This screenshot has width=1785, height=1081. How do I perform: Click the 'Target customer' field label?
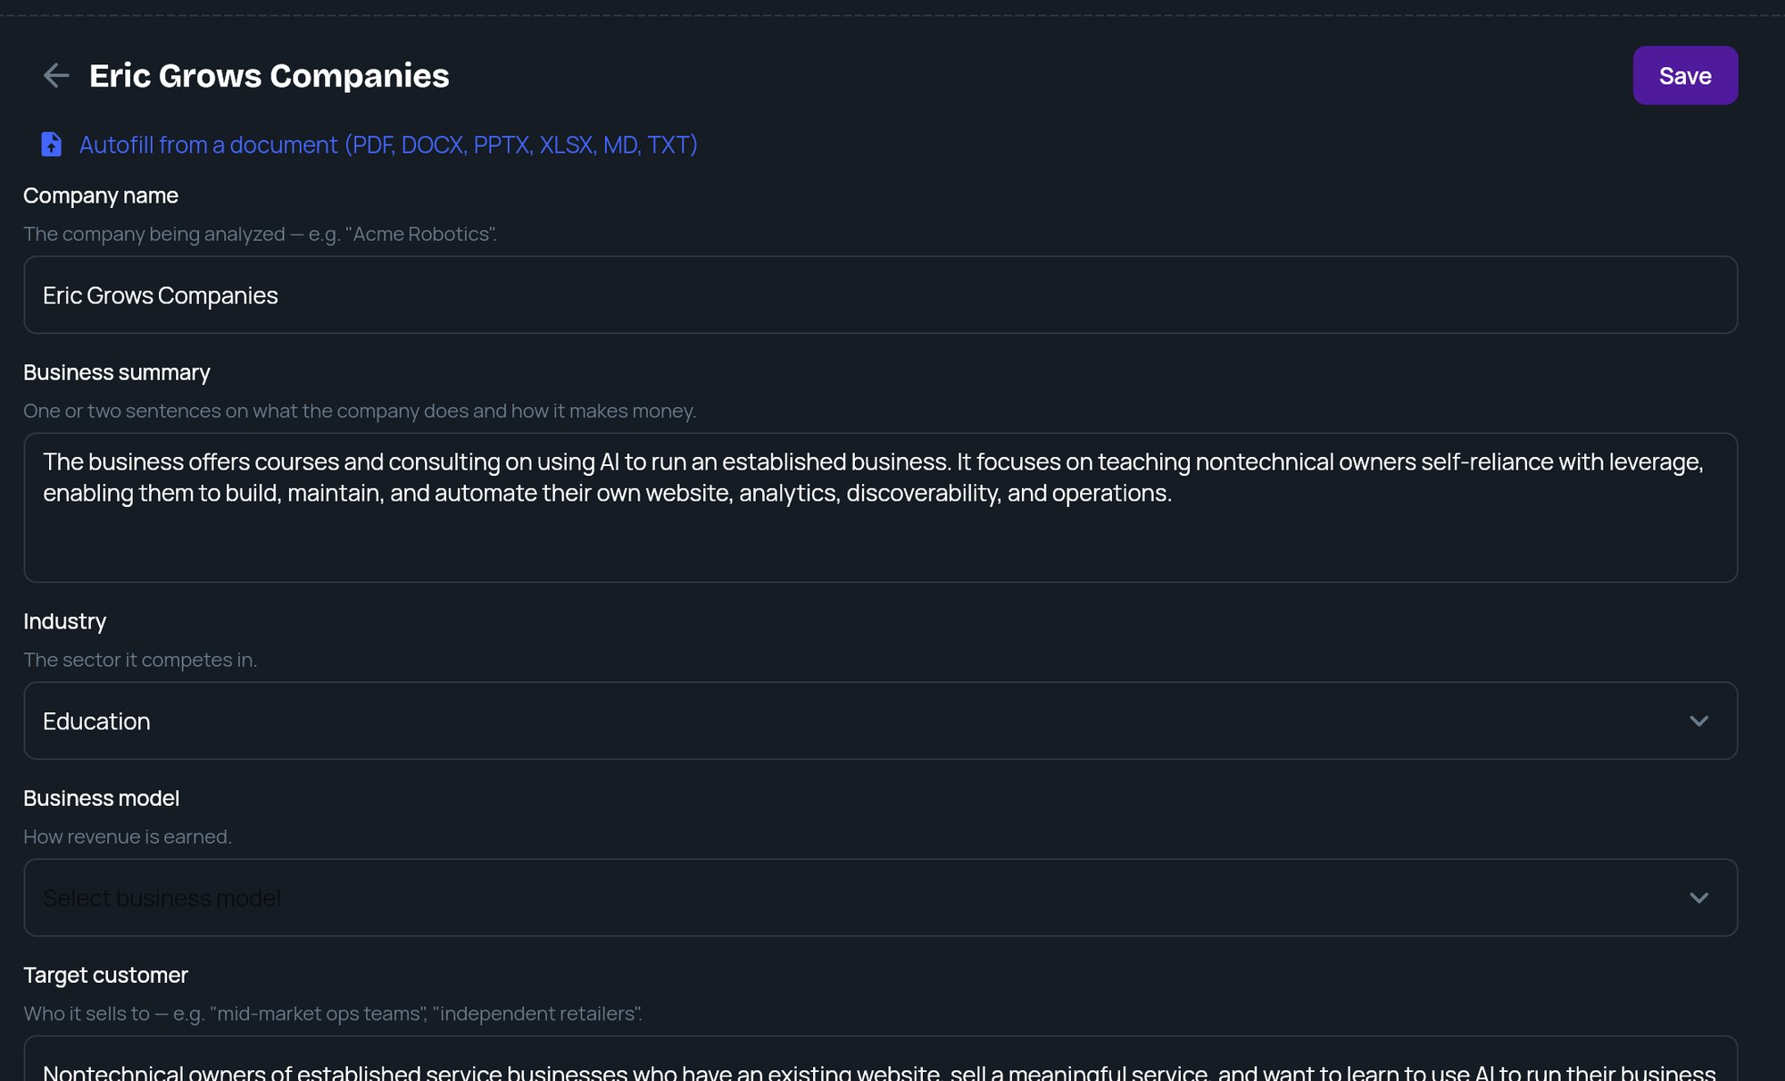(x=105, y=975)
